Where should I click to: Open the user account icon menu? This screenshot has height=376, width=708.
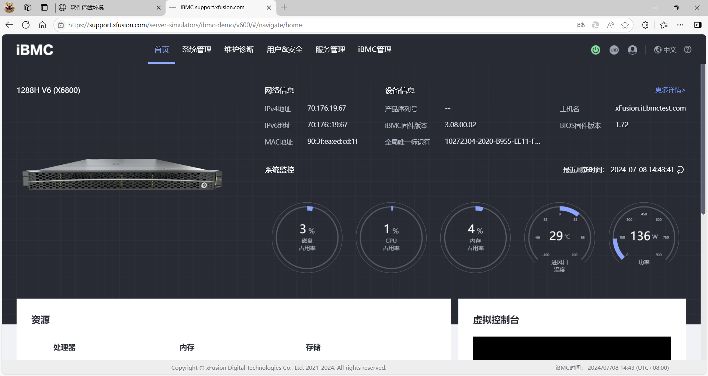click(632, 50)
